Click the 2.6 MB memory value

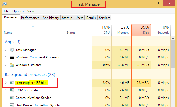coord(125,90)
